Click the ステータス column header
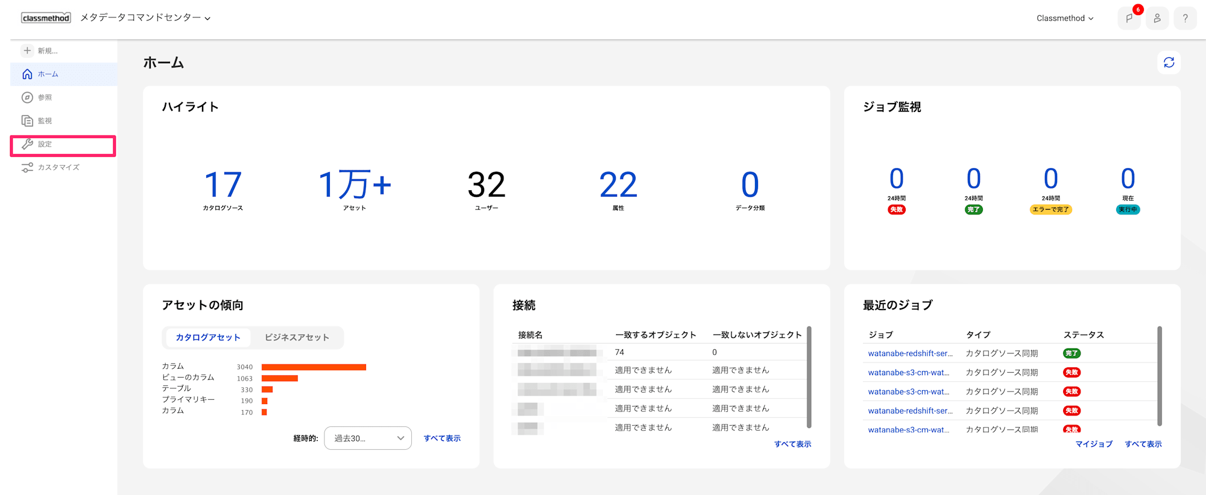This screenshot has width=1206, height=495. pos(1084,335)
